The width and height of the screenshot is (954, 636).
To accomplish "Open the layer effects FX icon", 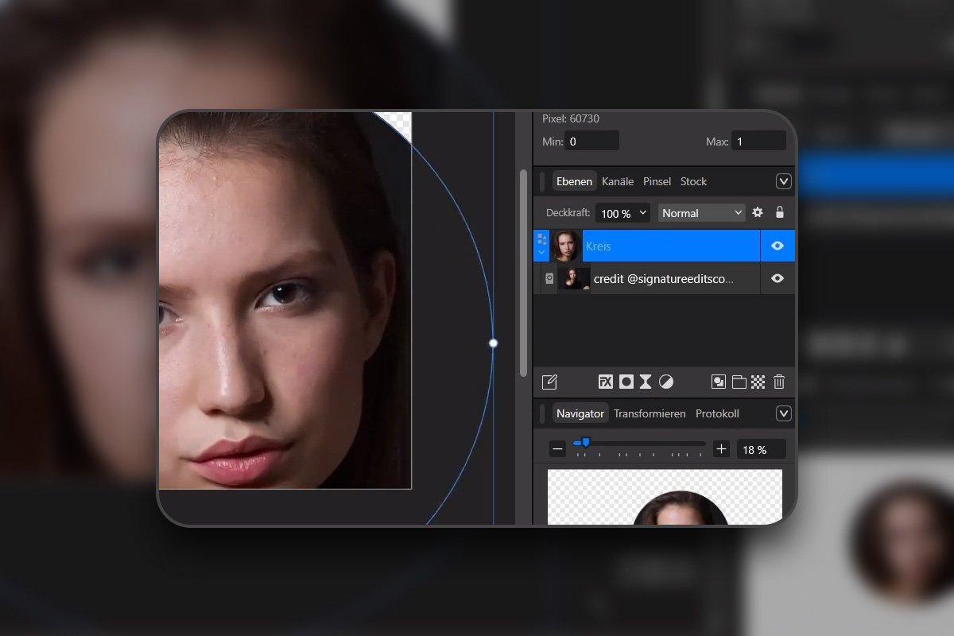I will [606, 382].
